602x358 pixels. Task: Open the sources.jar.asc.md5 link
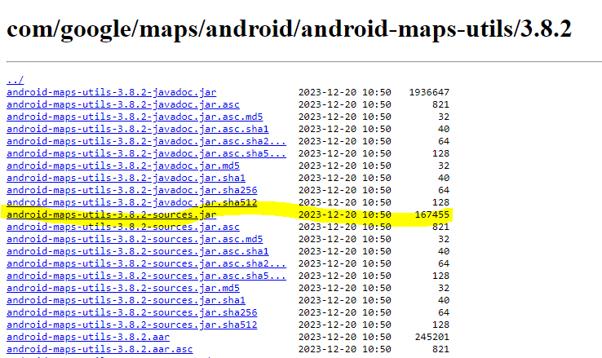pos(135,240)
